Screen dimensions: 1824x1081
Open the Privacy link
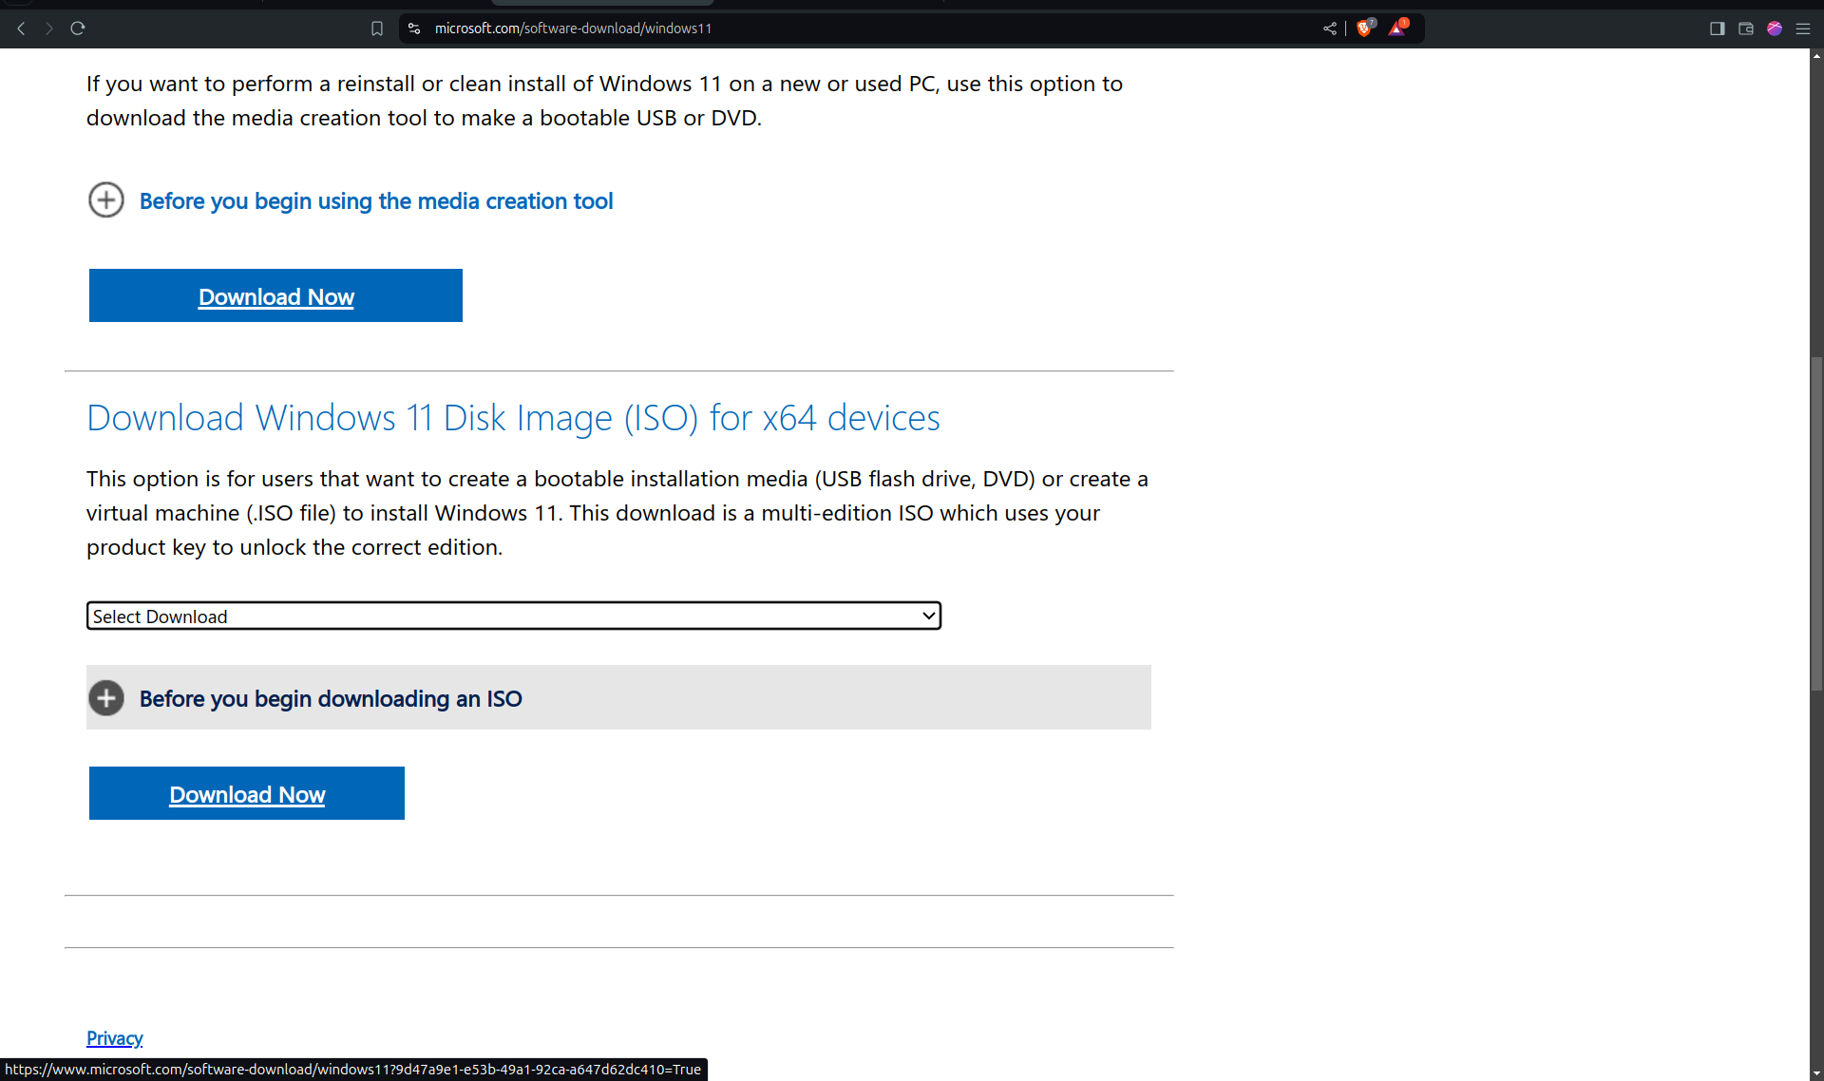(114, 1037)
